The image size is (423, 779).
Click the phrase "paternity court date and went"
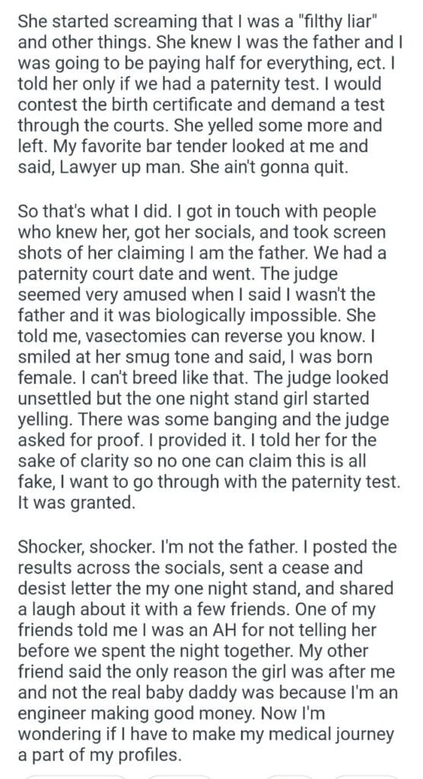[135, 273]
